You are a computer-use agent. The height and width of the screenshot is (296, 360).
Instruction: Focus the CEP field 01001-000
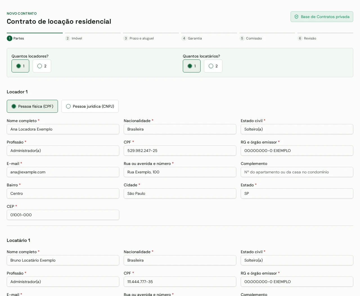[x=63, y=215]
